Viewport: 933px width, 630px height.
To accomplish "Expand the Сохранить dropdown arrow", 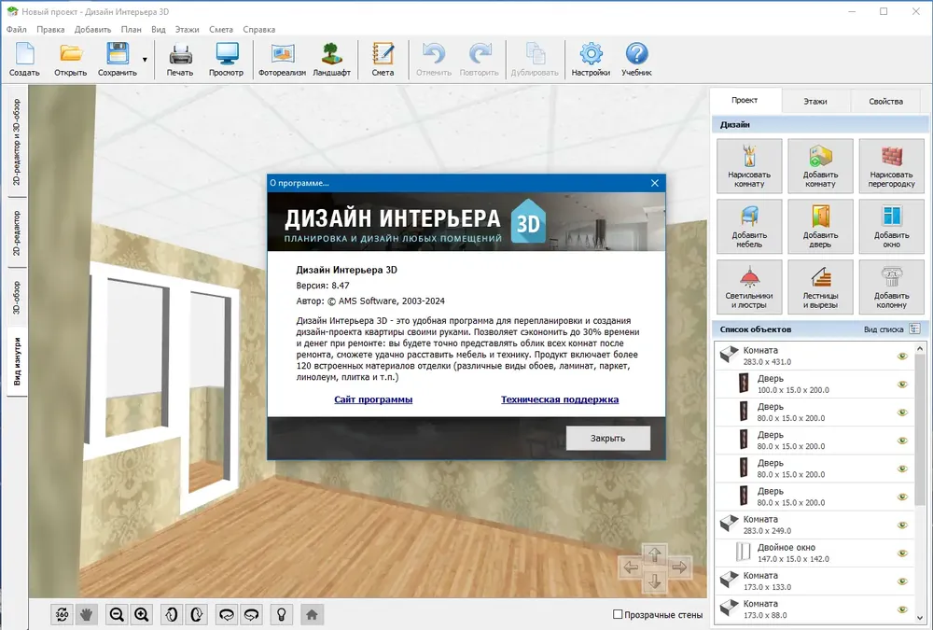I will coord(145,60).
